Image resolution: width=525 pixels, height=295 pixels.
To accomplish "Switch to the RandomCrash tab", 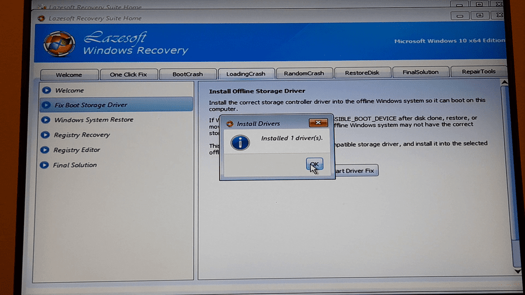I will [304, 73].
